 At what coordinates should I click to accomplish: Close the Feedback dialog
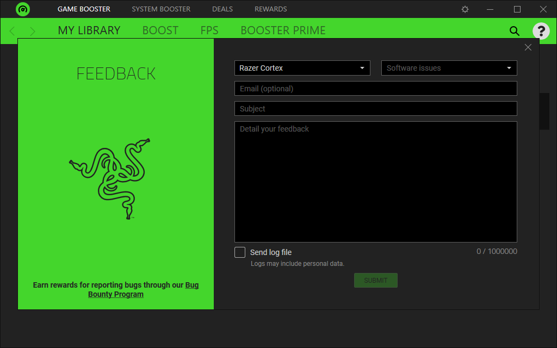pyautogui.click(x=528, y=47)
